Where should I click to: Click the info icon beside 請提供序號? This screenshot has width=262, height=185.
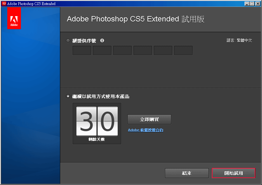coord(102,40)
